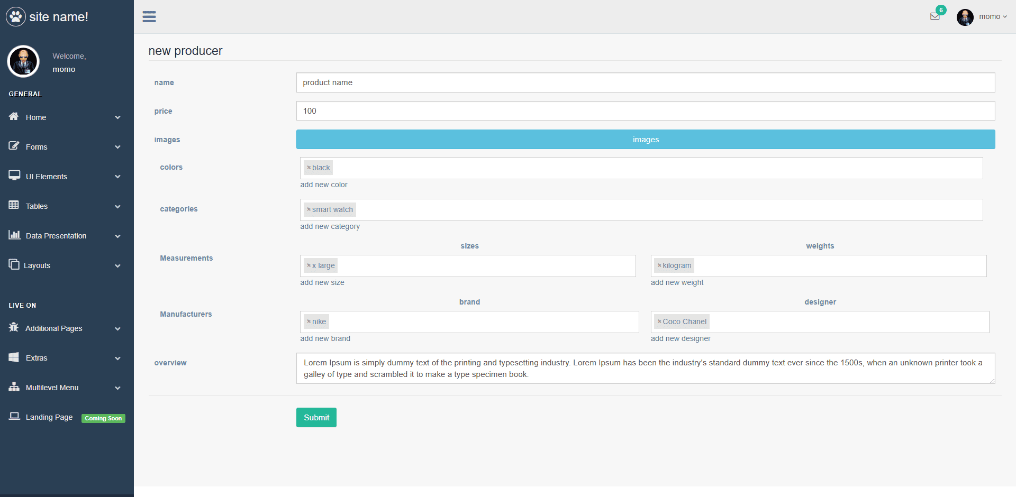Focus the name input field
This screenshot has width=1016, height=497.
click(x=646, y=82)
